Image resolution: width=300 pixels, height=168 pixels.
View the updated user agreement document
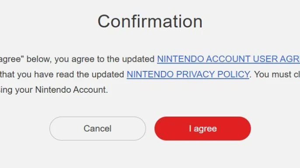pyautogui.click(x=228, y=59)
